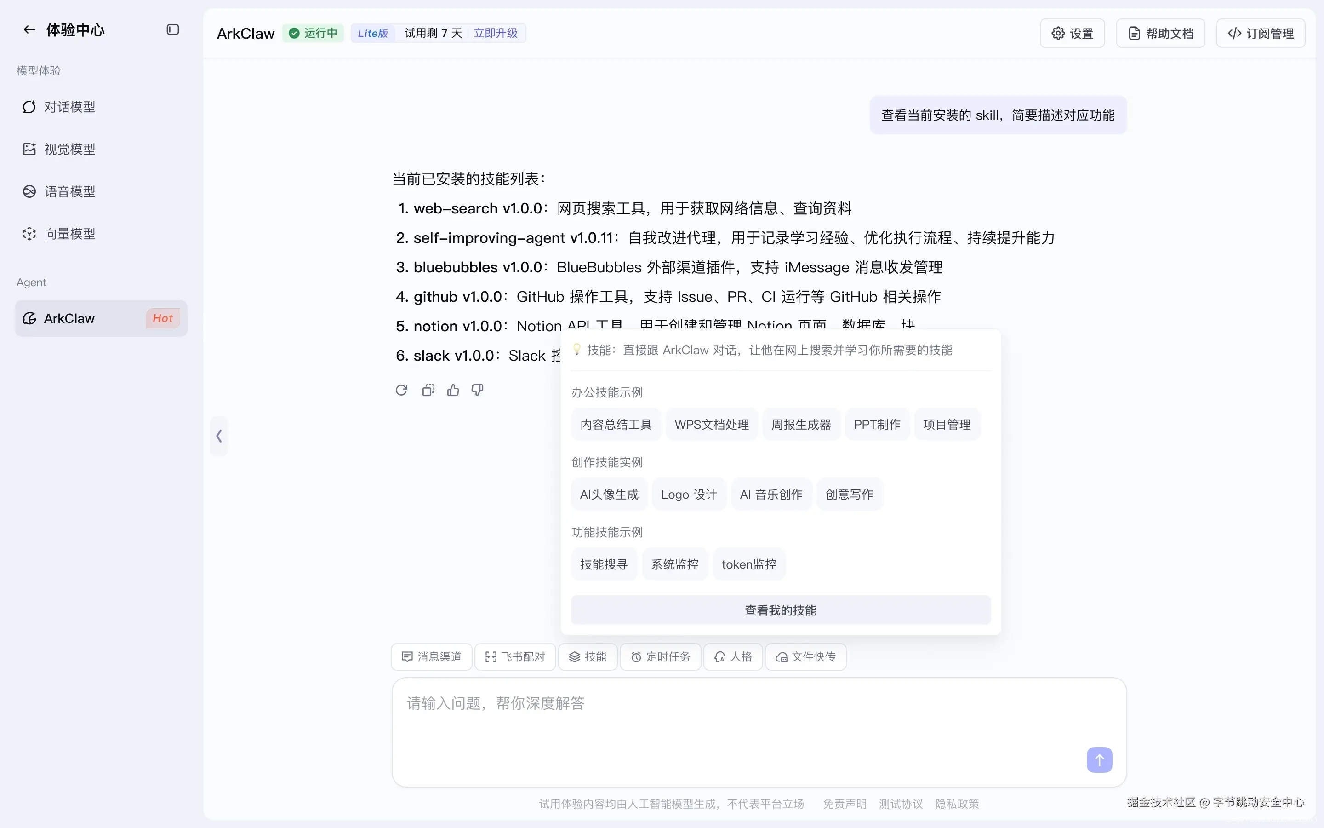1324x828 pixels.
Task: Toggle the 技能 skills popup
Action: coord(588,656)
